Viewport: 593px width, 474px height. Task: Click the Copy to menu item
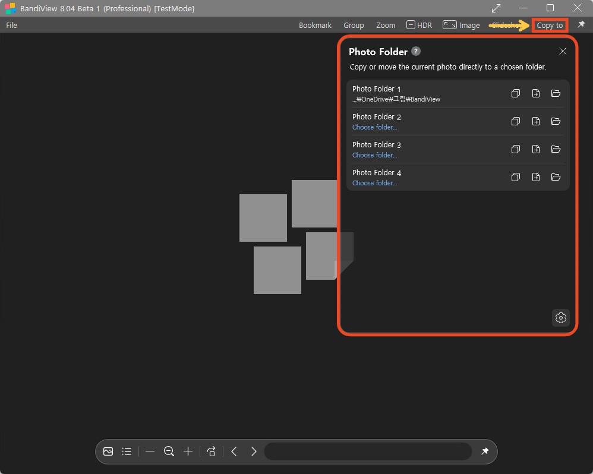(x=550, y=26)
